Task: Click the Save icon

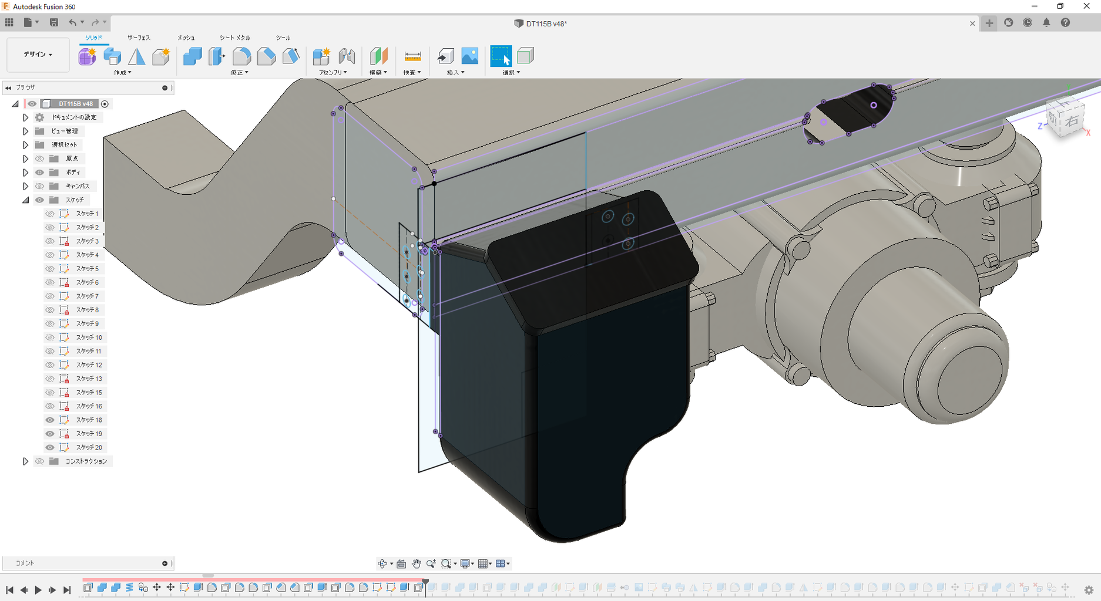Action: (x=53, y=22)
